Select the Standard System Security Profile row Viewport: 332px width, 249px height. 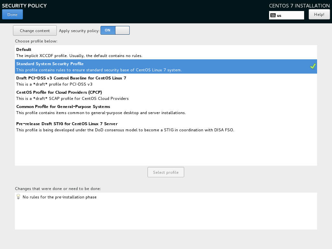coord(166,66)
